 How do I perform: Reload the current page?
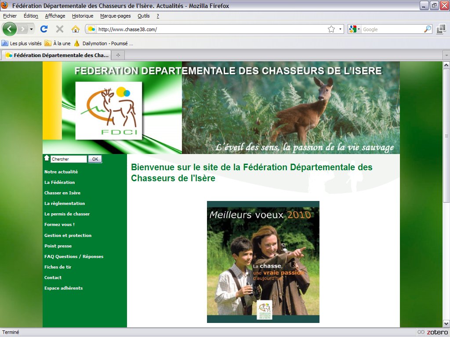44,29
